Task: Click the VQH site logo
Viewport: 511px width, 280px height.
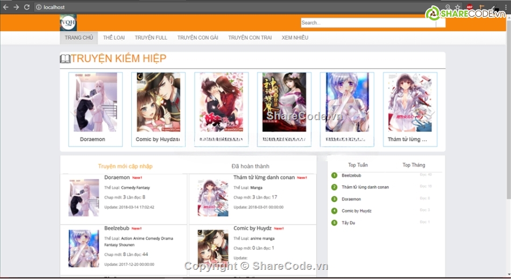Action: pyautogui.click(x=68, y=23)
